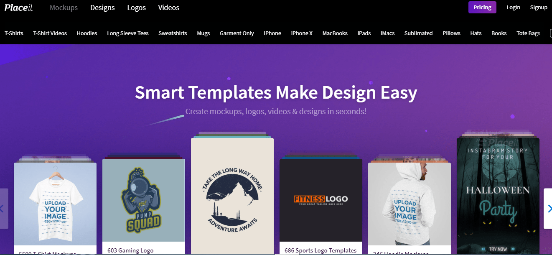Open the Login page

coord(513,8)
